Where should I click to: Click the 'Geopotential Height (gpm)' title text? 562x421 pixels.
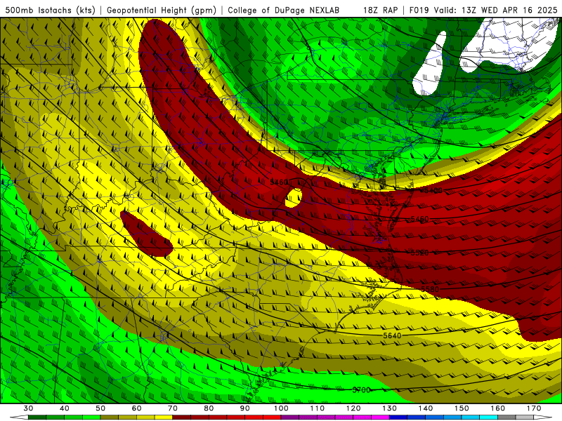click(162, 11)
